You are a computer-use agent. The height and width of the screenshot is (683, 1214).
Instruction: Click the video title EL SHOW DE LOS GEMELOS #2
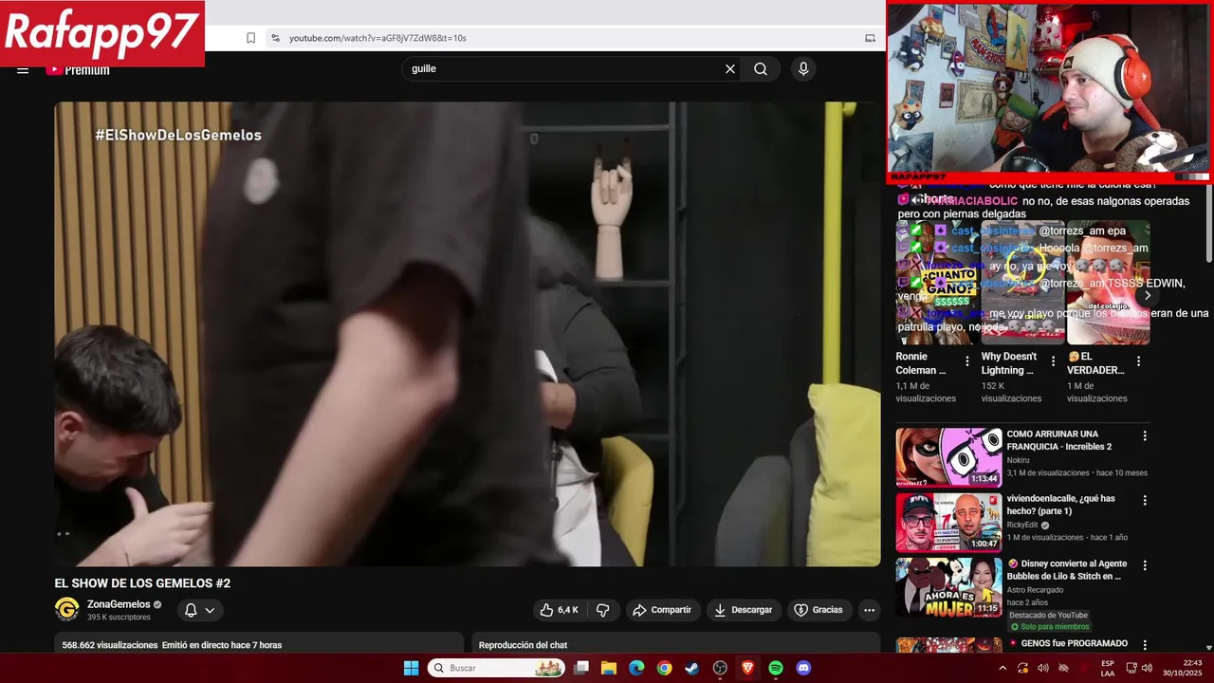pos(142,583)
